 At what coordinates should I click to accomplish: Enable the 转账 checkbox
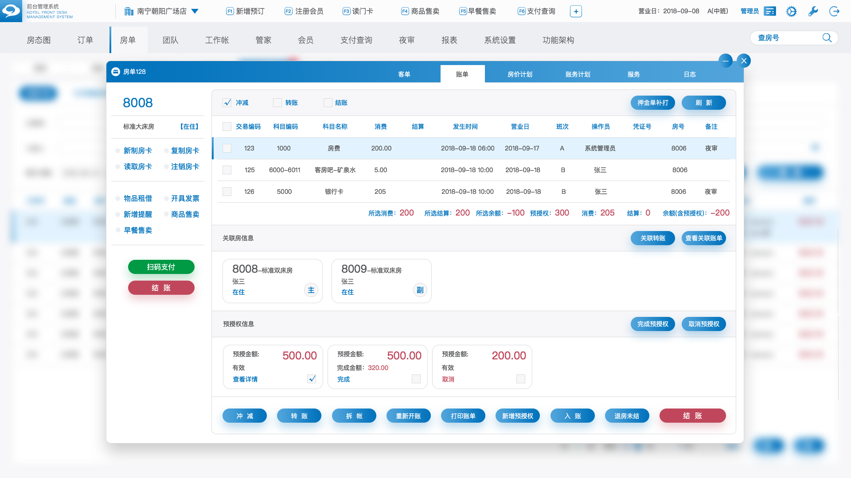(x=277, y=103)
